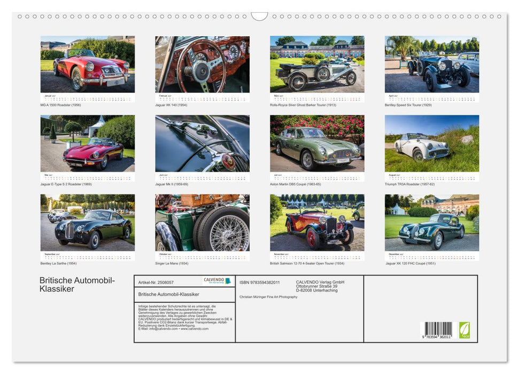Click caption 'Bentley Speed Six Tourer (1929)'
This screenshot has height=374, width=519.
(x=408, y=105)
